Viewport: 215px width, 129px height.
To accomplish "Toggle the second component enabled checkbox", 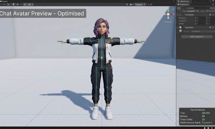I will pyautogui.click(x=183, y=27).
